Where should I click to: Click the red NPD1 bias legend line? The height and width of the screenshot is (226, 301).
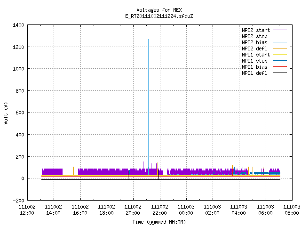[x=280, y=67]
